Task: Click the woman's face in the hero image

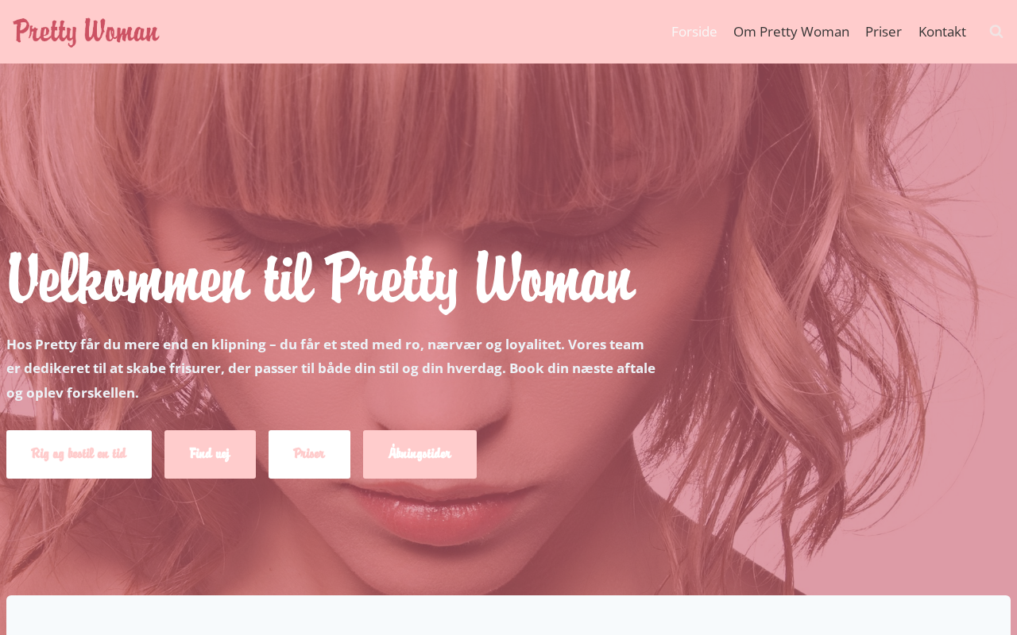Action: coord(445,357)
